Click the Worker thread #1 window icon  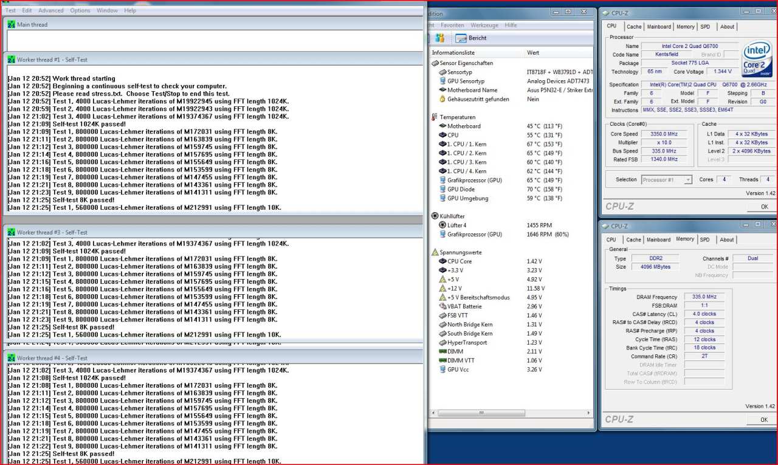[11, 59]
